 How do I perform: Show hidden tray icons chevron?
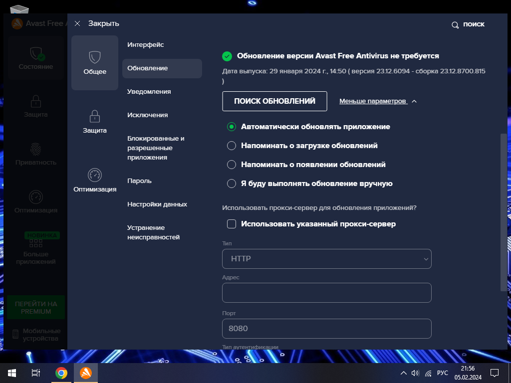tap(403, 373)
